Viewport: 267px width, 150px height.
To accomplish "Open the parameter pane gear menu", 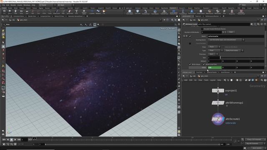I will point(252,24).
